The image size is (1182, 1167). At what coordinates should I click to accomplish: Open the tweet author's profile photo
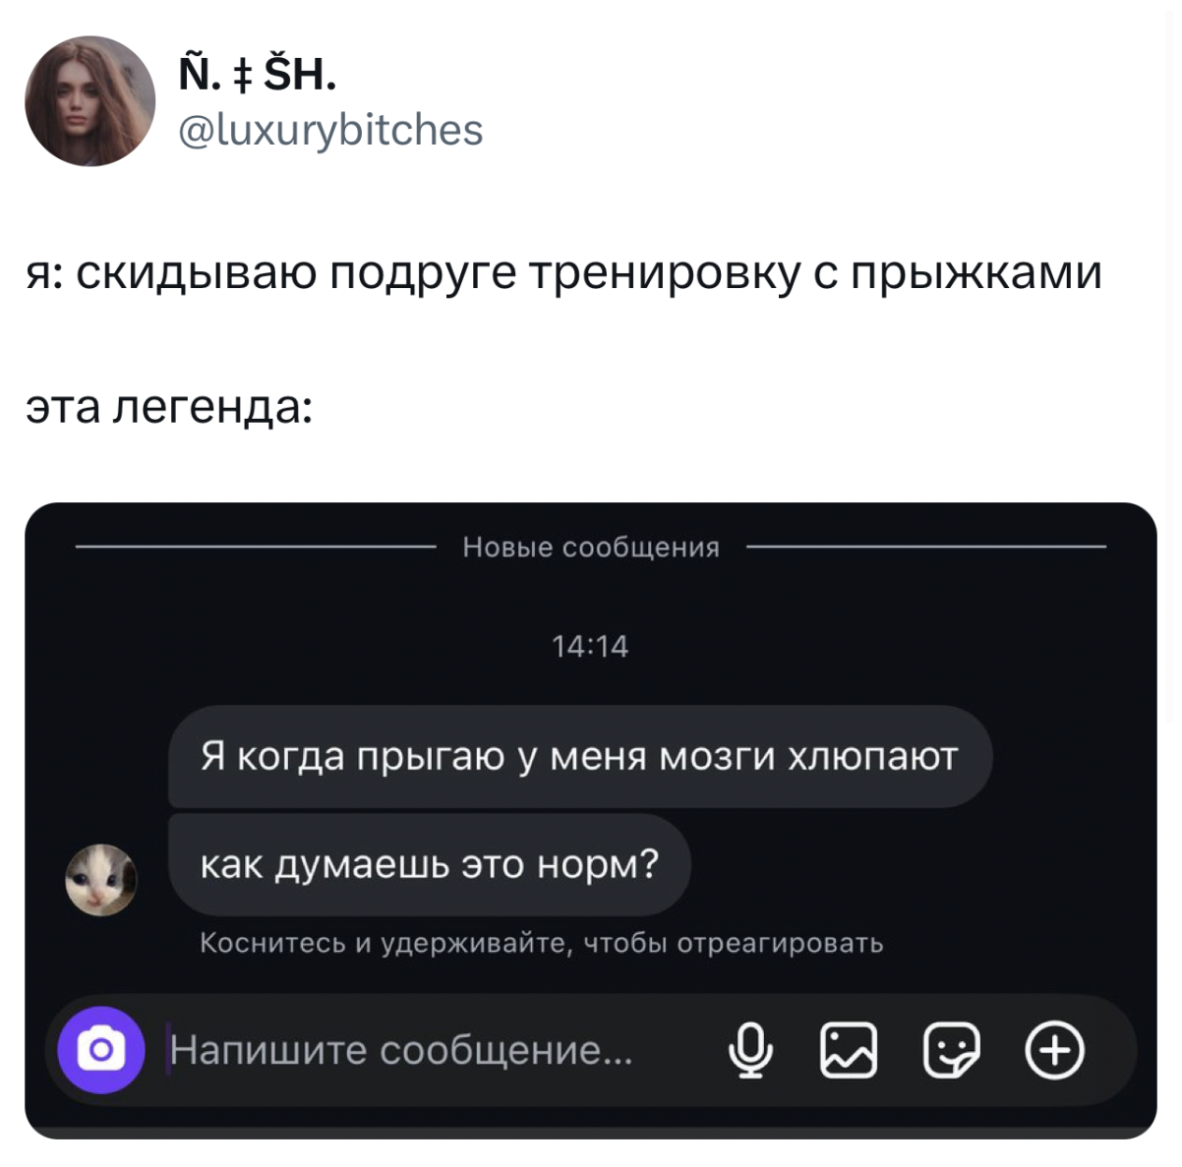pos(90,101)
